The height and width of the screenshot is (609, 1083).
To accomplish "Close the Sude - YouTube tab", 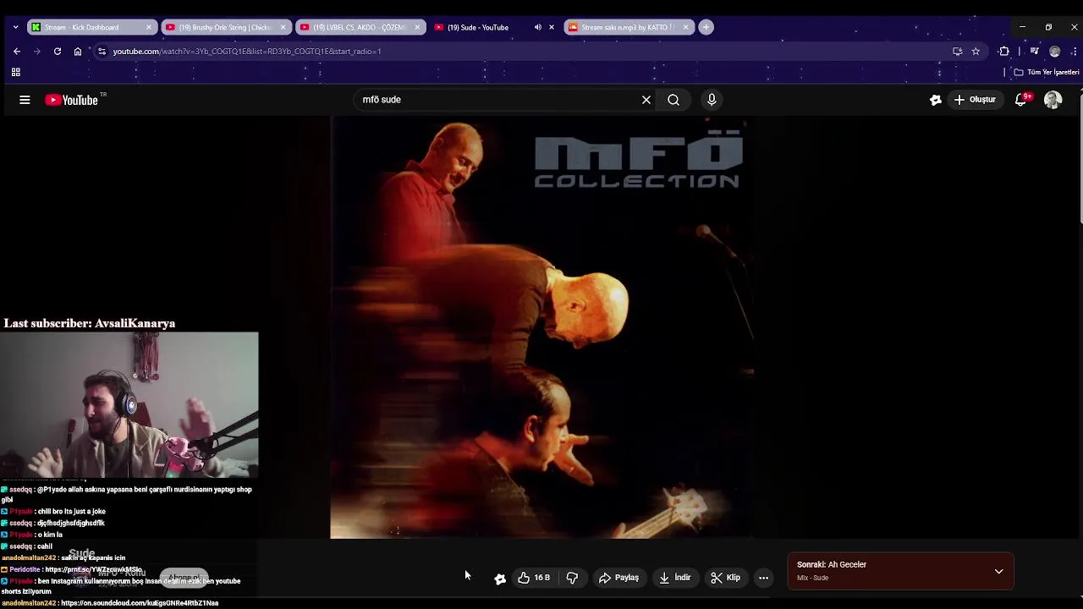I will (x=552, y=27).
